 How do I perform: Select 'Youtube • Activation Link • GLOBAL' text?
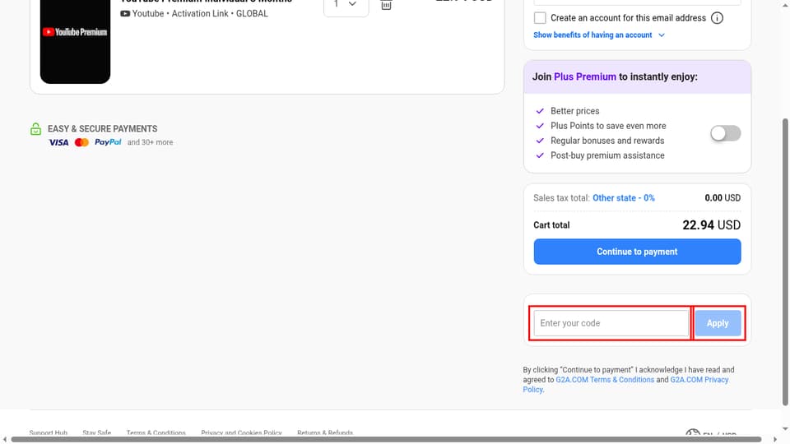(200, 14)
